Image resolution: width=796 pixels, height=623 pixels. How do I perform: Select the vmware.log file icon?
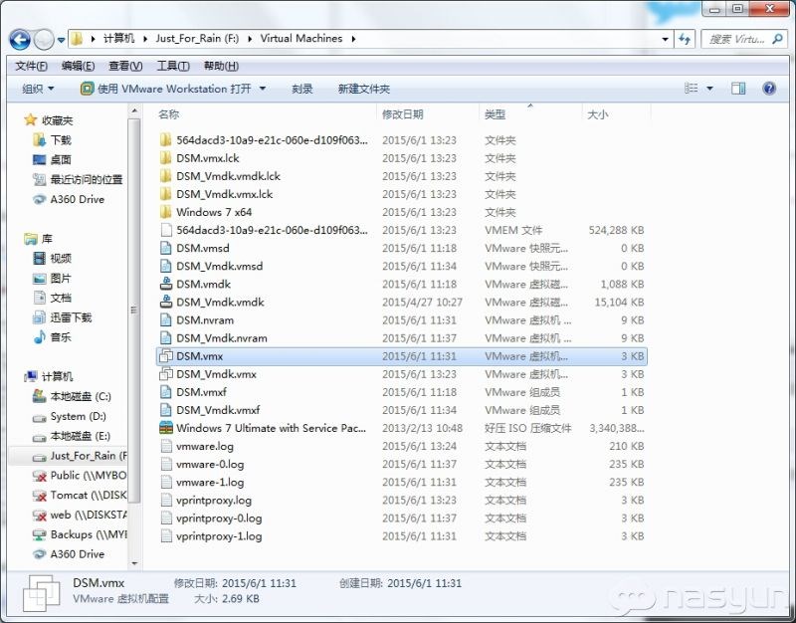point(165,446)
